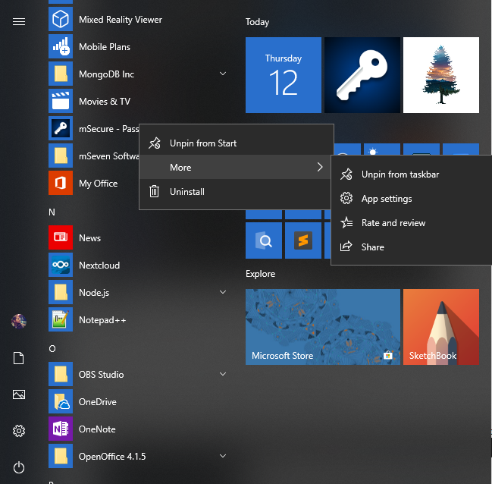The image size is (492, 484).
Task: Select Unpin from taskbar
Action: pos(412,174)
